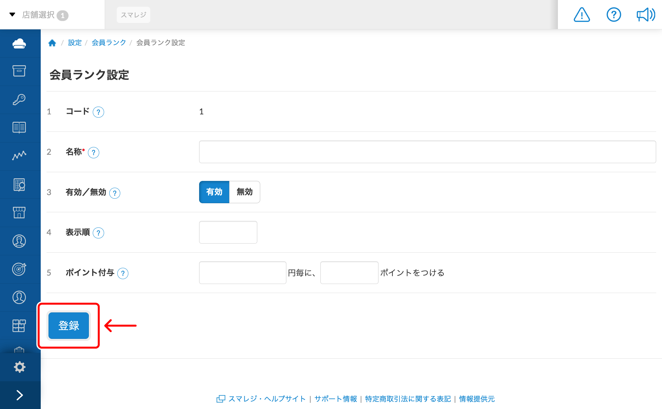This screenshot has width=662, height=409.
Task: Click the help bubble next to ポイント付与
Action: 123,273
